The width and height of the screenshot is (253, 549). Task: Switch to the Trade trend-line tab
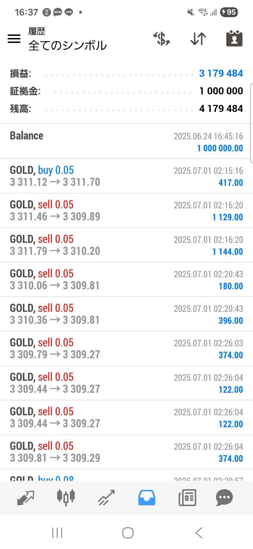coord(106,497)
